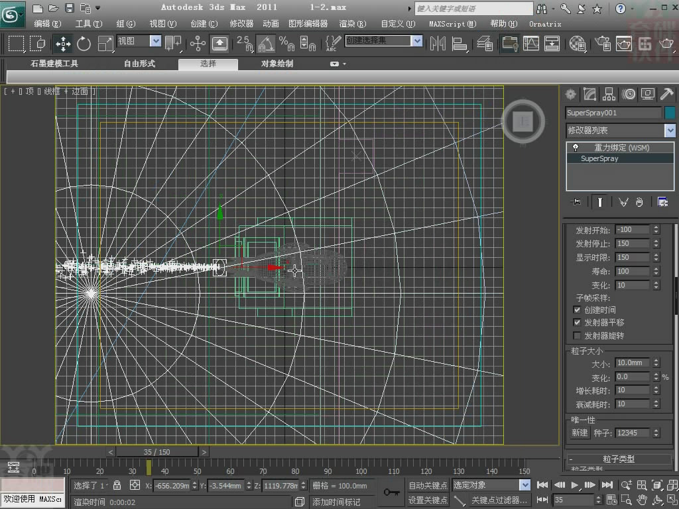This screenshot has height=509, width=679.
Task: Click the 发射开始 value field
Action: 633,229
